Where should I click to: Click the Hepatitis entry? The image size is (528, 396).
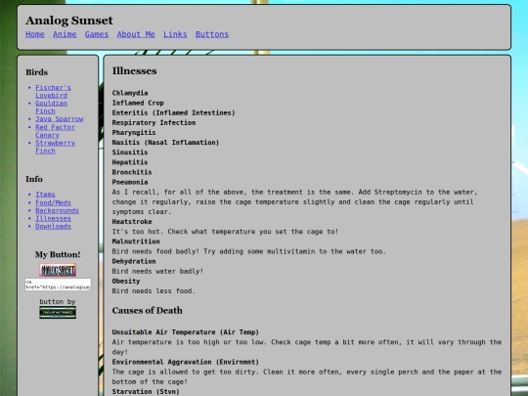click(130, 162)
